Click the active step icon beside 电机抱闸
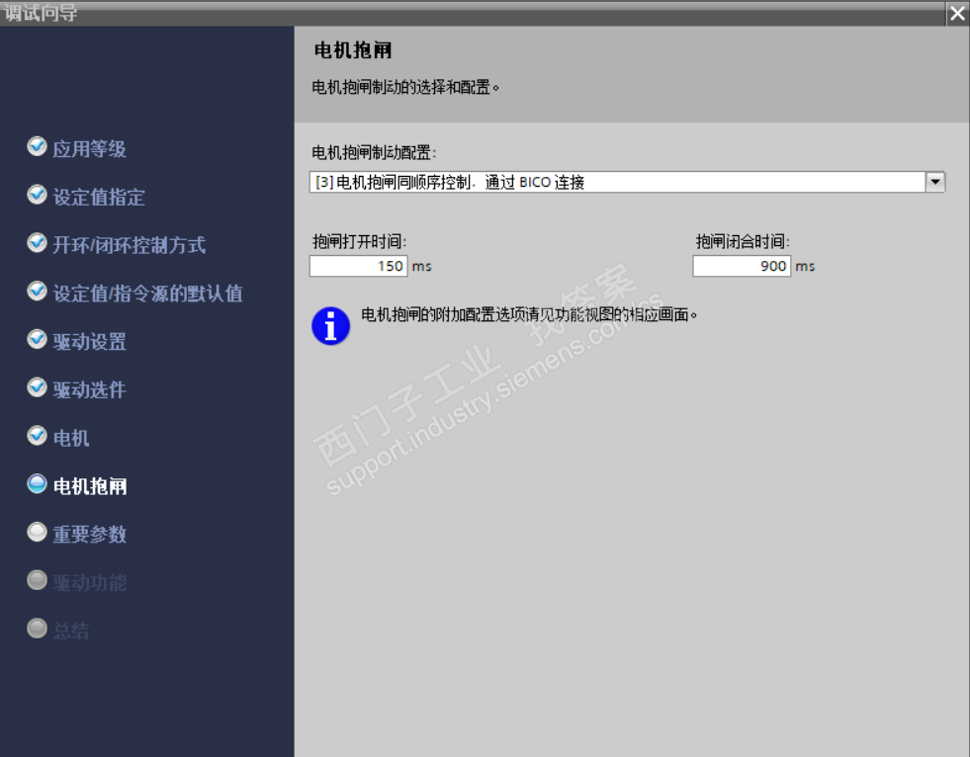970x757 pixels. (x=38, y=484)
